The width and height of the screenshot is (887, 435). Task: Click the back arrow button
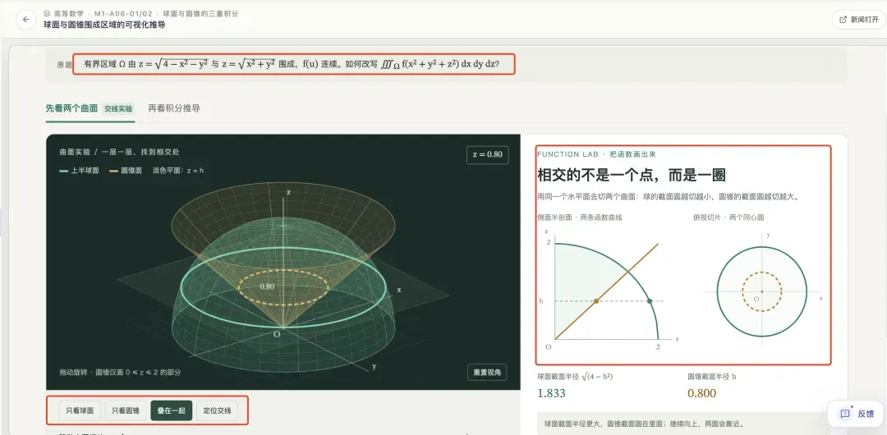pos(25,19)
